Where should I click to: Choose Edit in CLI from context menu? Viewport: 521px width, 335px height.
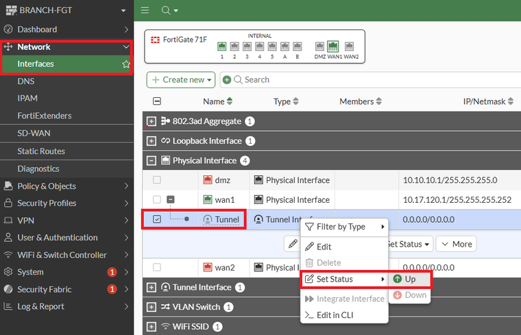[344, 315]
